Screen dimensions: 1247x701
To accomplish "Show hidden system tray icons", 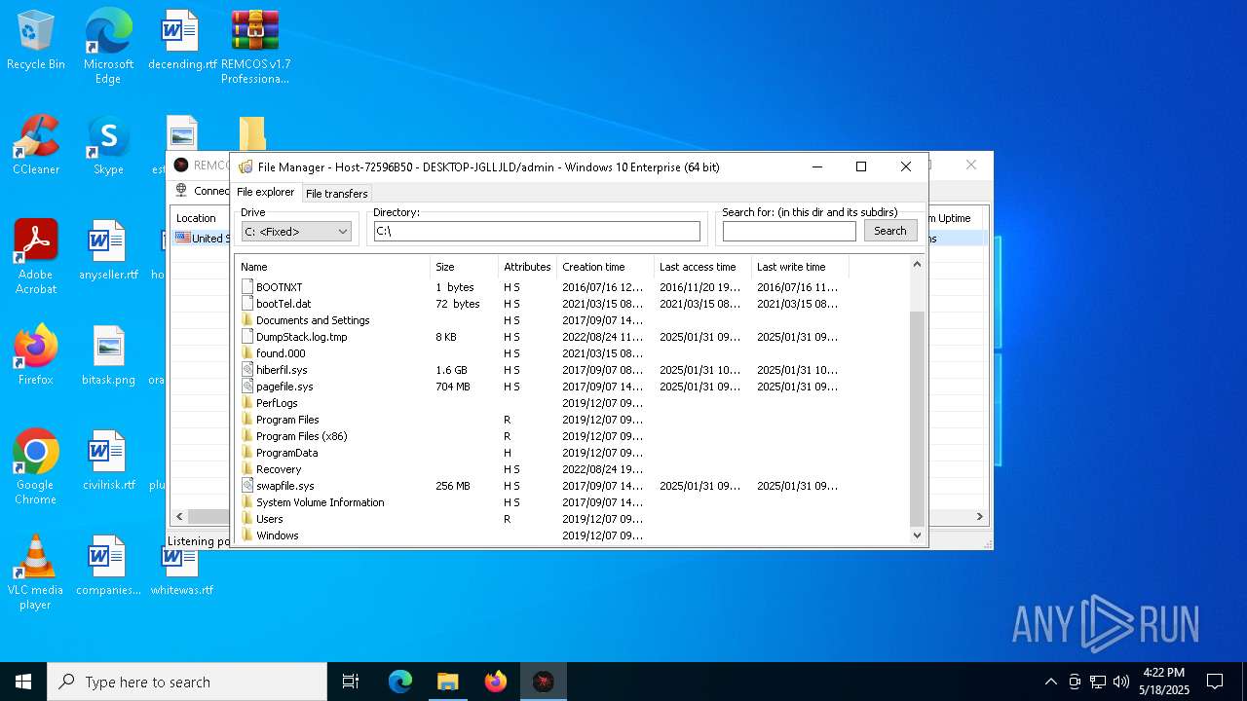I will coord(1050,682).
